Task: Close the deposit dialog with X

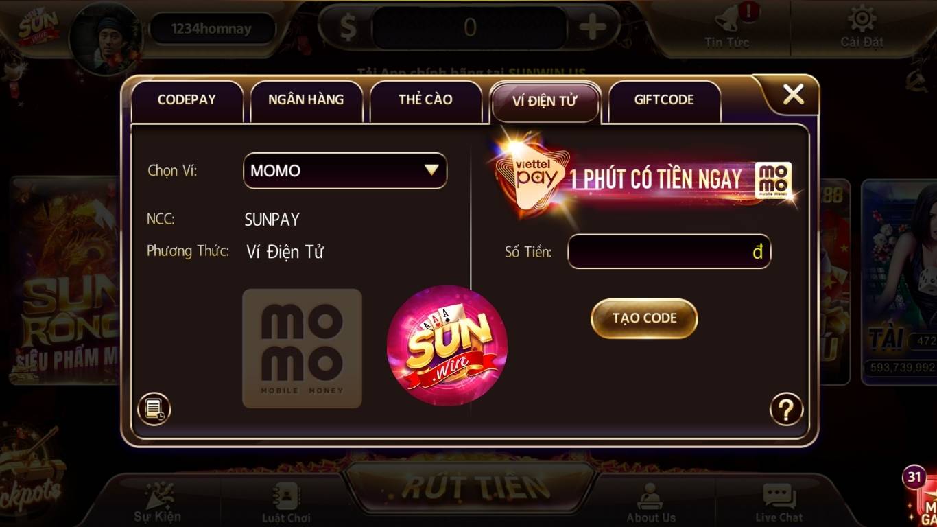Action: coord(793,94)
